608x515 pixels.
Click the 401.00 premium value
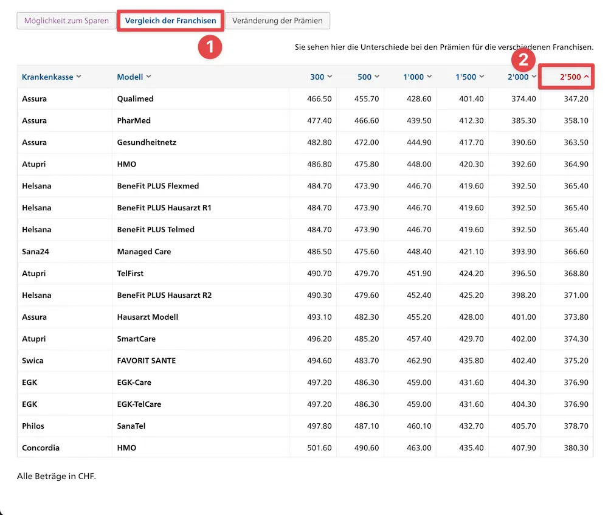(x=523, y=317)
